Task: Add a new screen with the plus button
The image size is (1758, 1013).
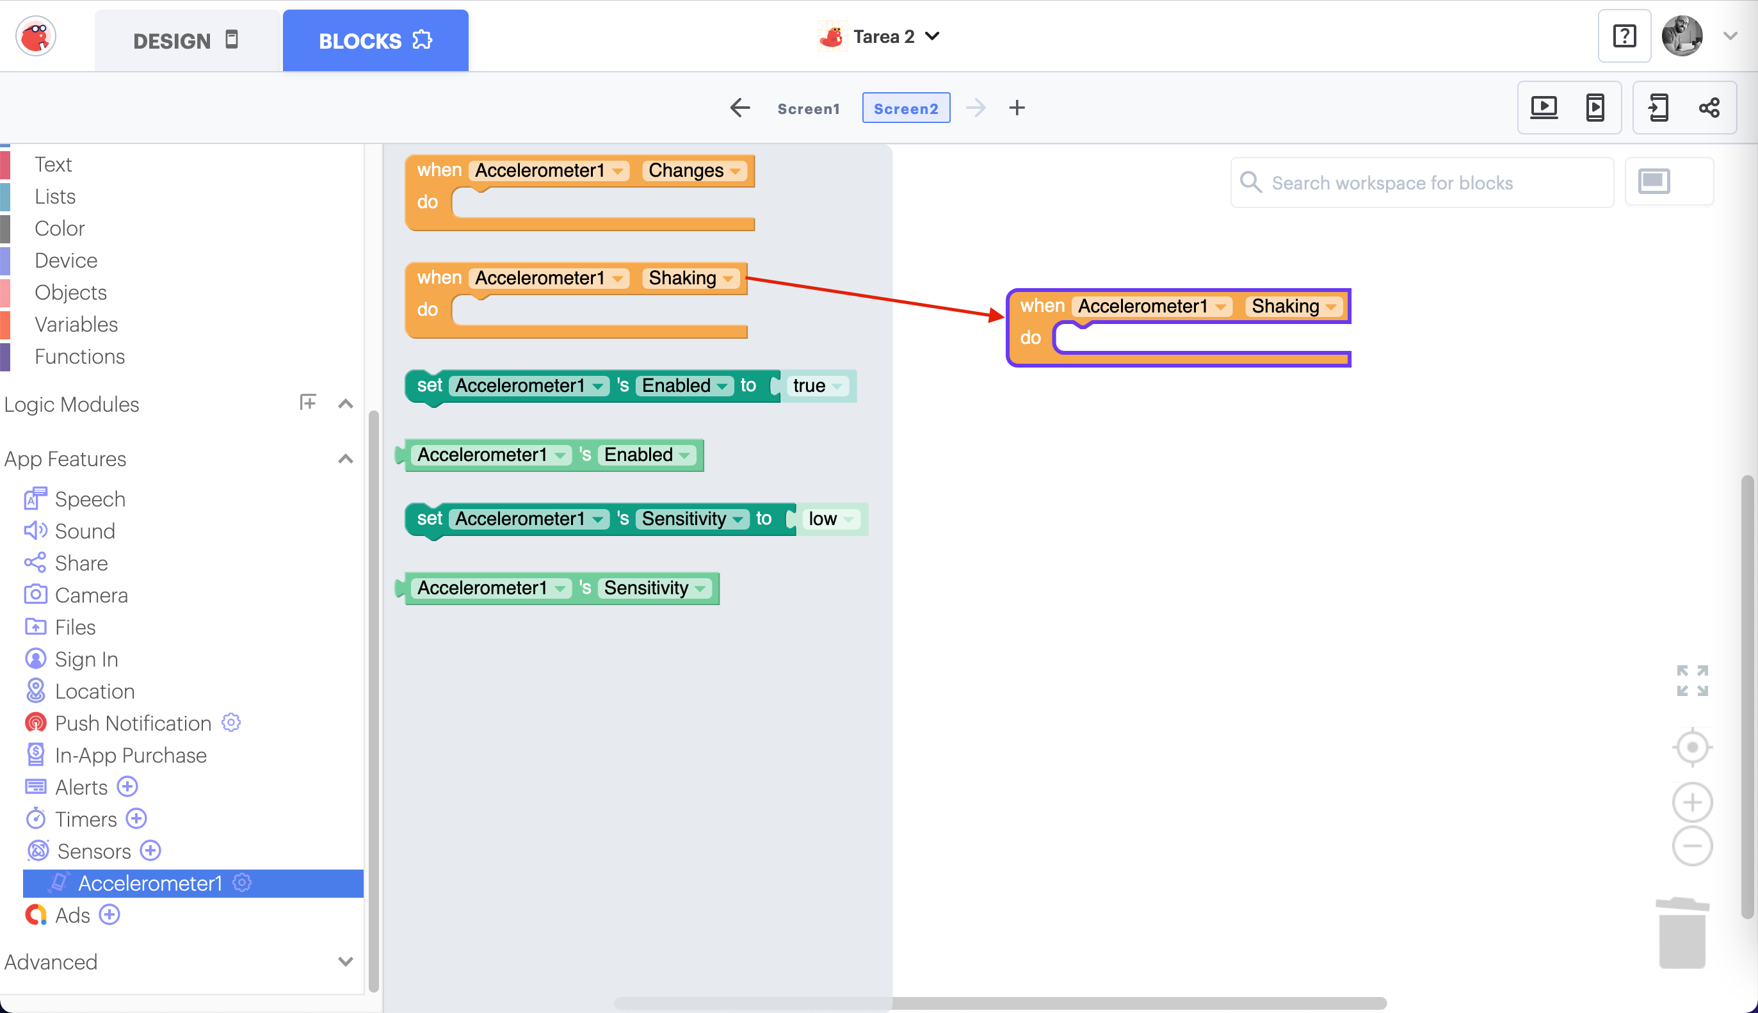Action: pyautogui.click(x=1017, y=108)
